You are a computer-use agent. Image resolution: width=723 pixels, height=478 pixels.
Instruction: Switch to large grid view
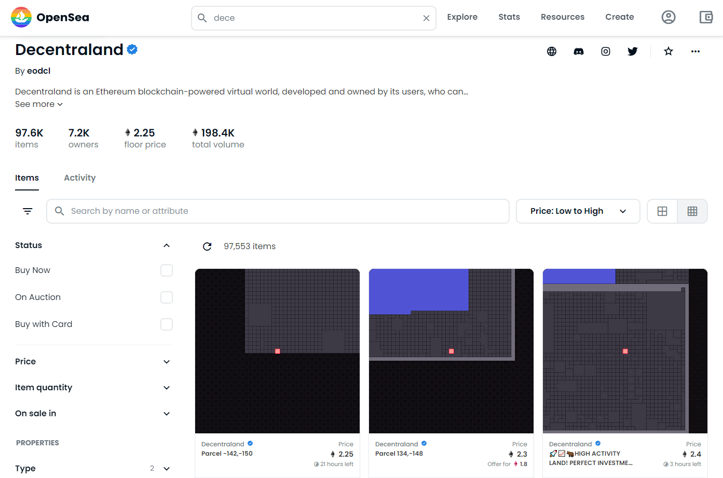point(662,211)
